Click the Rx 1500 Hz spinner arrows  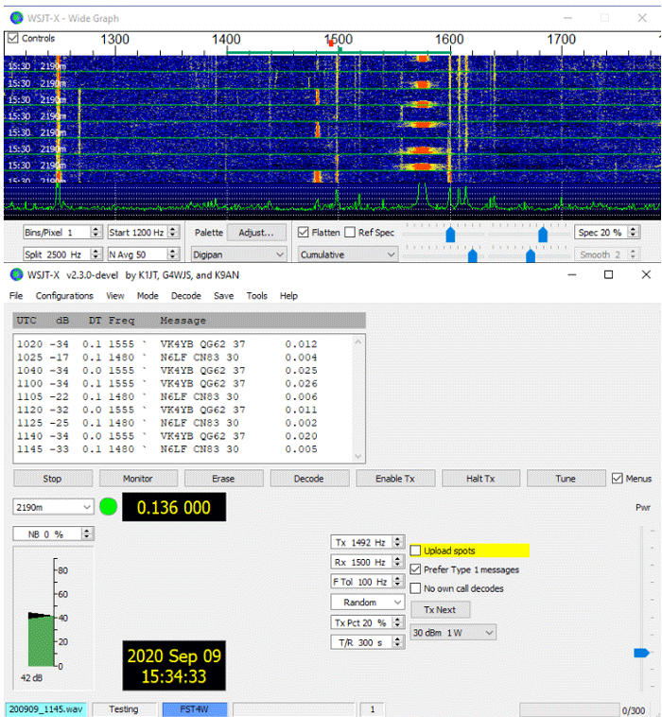pyautogui.click(x=397, y=562)
